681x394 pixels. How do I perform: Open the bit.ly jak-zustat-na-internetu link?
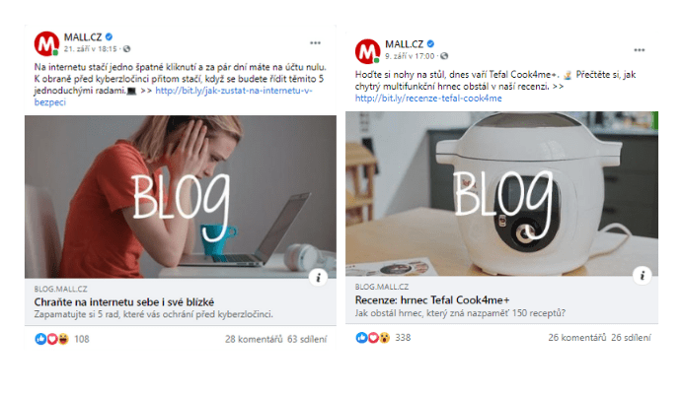coord(174,97)
